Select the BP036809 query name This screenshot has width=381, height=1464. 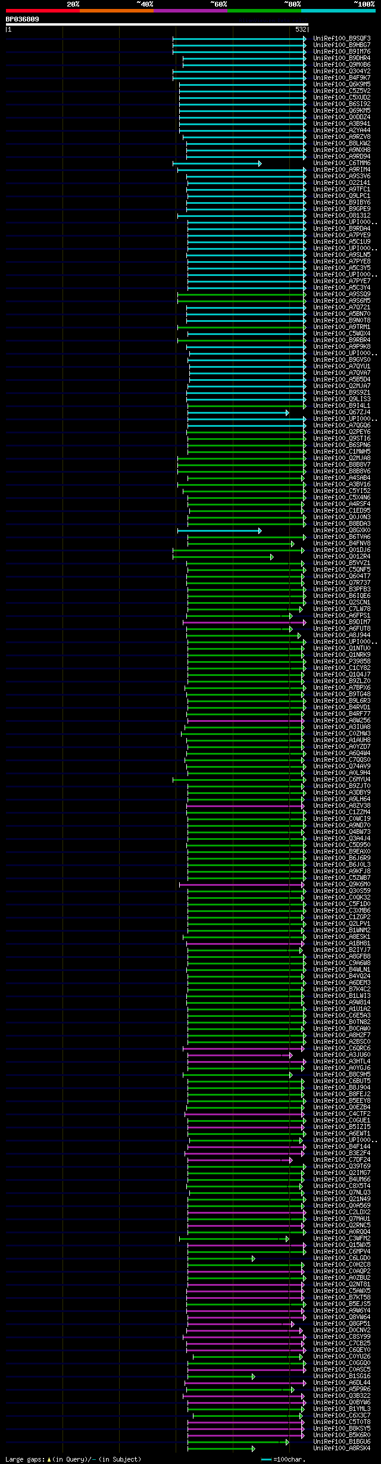point(23,19)
